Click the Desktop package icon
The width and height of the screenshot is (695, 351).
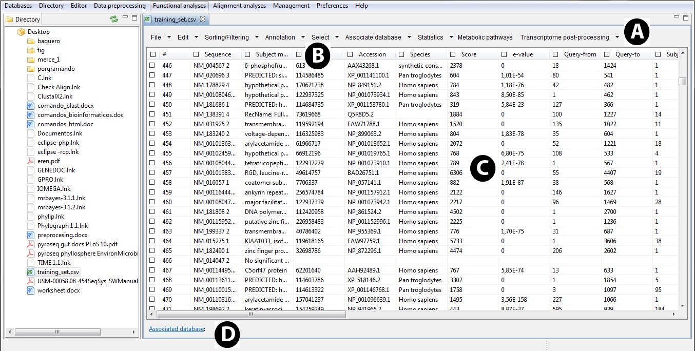tap(21, 32)
